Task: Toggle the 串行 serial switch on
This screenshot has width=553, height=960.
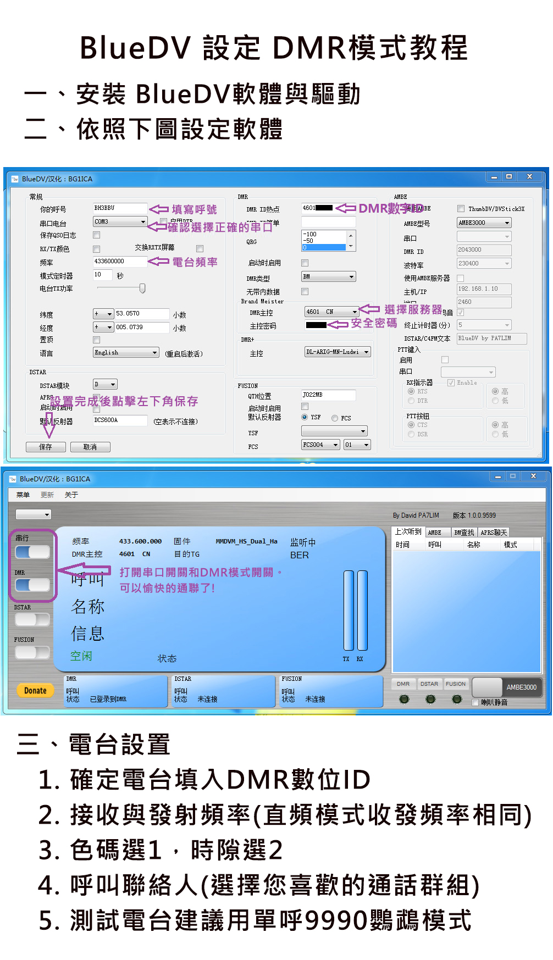Action: [x=32, y=552]
